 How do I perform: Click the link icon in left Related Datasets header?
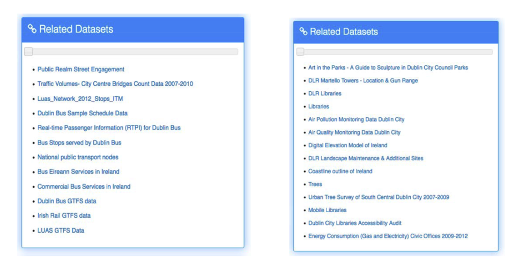pos(32,29)
